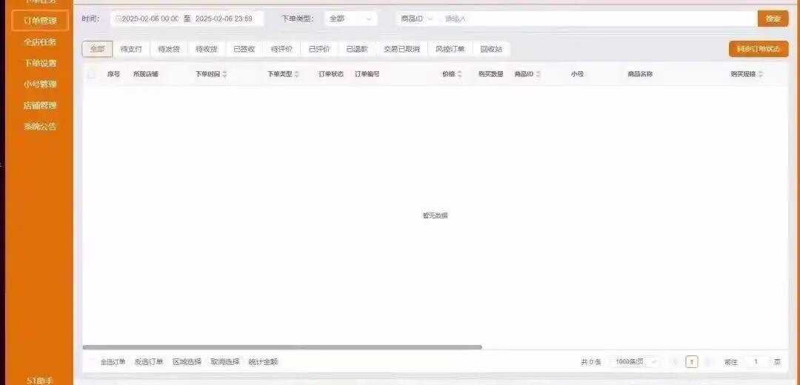
Task: Go to the previous page arrow
Action: point(675,362)
